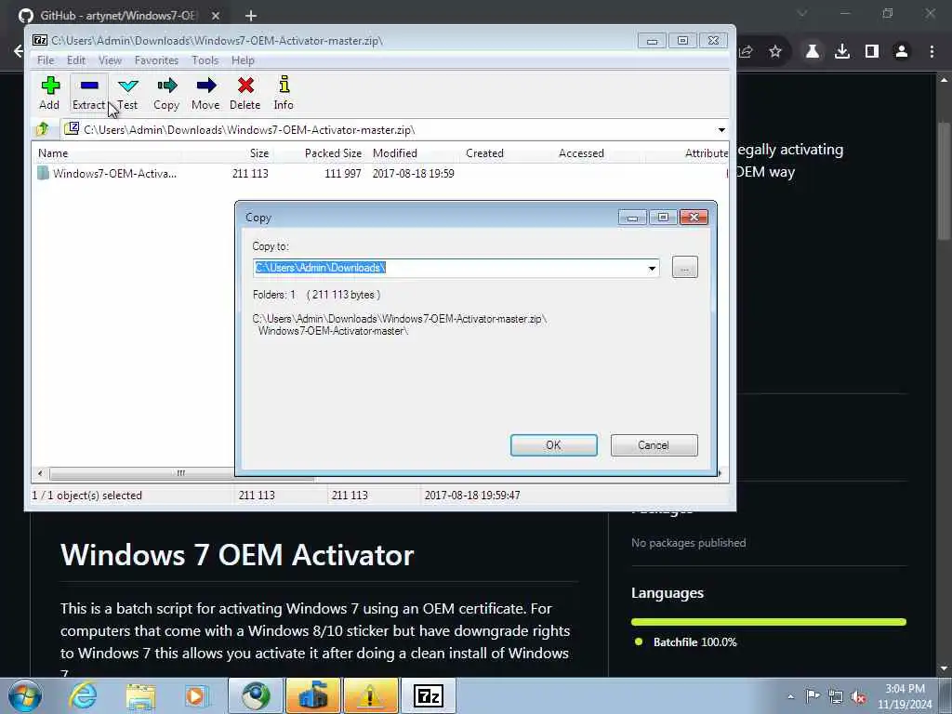The height and width of the screenshot is (714, 952).
Task: Open Chrome downloads icon
Action: 842,52
